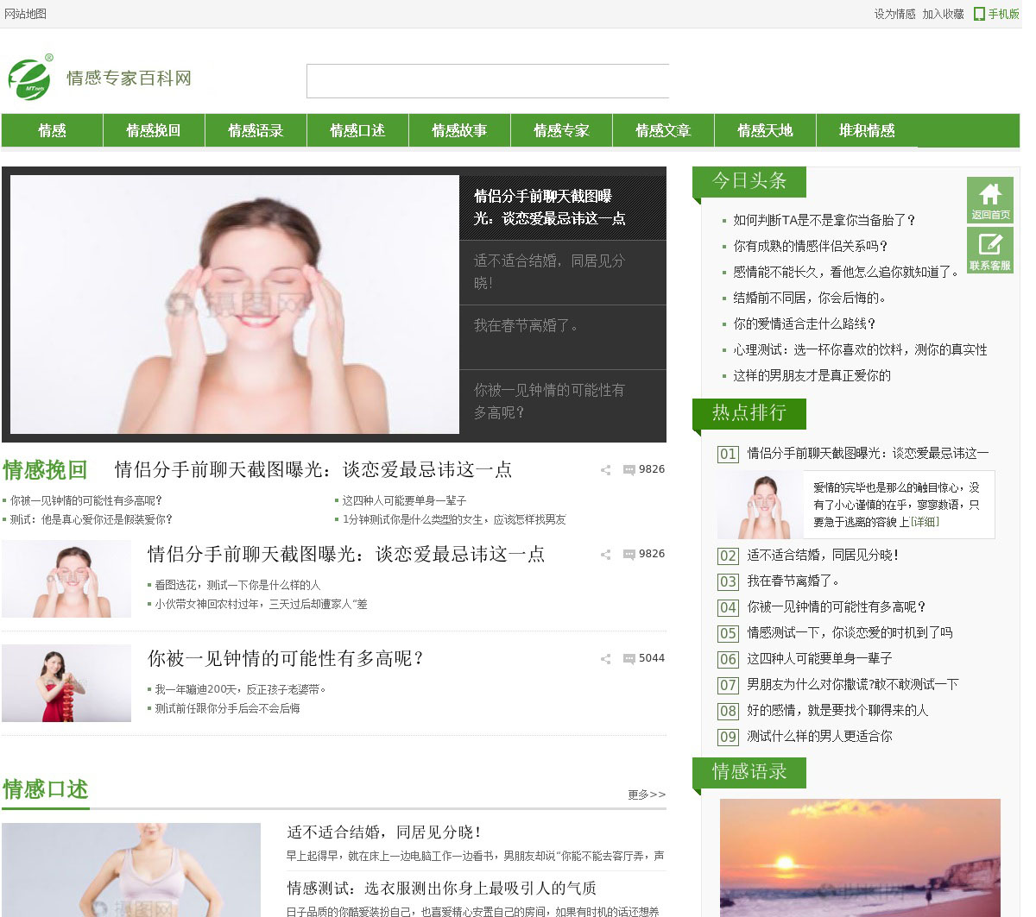
Task: Click comment icon next to second 9826 count
Action: click(629, 555)
